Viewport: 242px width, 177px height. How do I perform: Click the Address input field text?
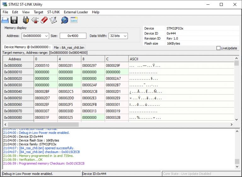[32, 36]
